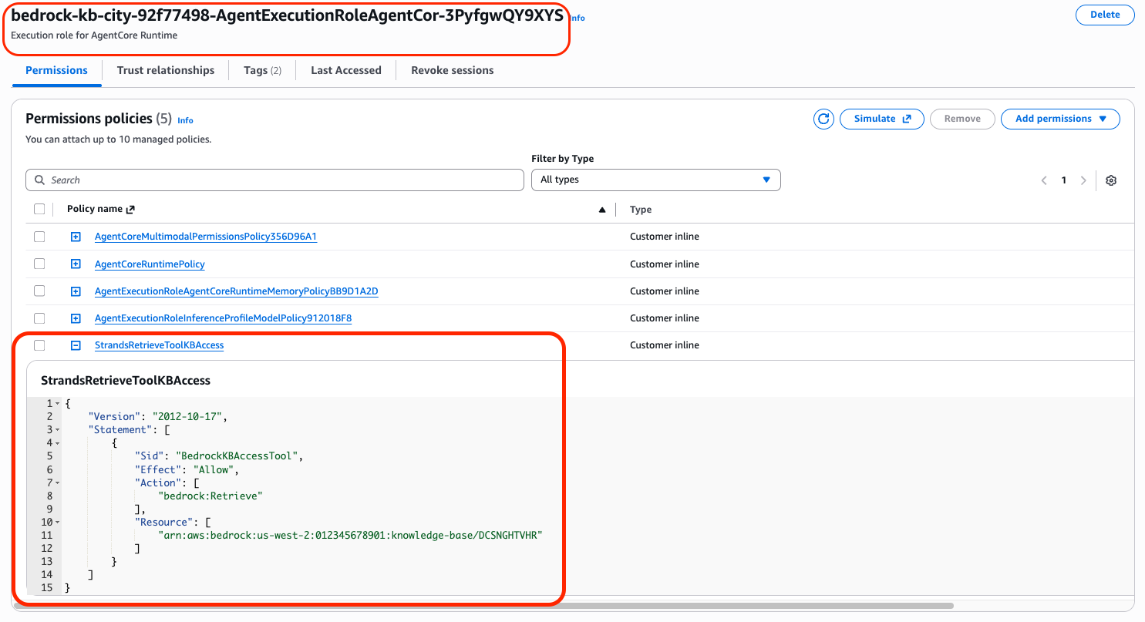Check the AgentExecutionRoleAgentCoreRuntimeMemoryPolicy checkbox

click(39, 291)
